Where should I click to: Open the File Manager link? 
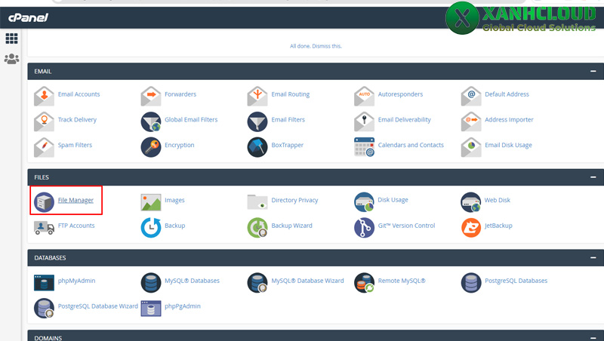click(75, 200)
